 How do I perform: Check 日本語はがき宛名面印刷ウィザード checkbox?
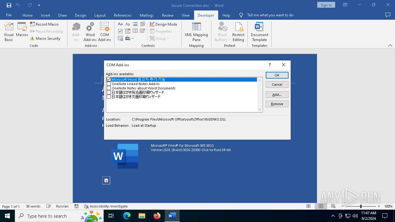point(109,92)
